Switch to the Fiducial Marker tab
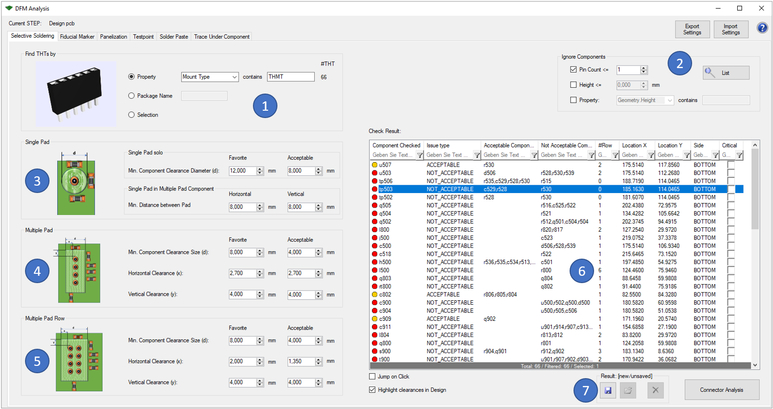Image resolution: width=773 pixels, height=409 pixels. [77, 37]
